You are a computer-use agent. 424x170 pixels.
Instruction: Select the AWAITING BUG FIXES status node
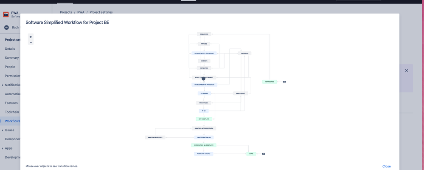tap(155, 138)
